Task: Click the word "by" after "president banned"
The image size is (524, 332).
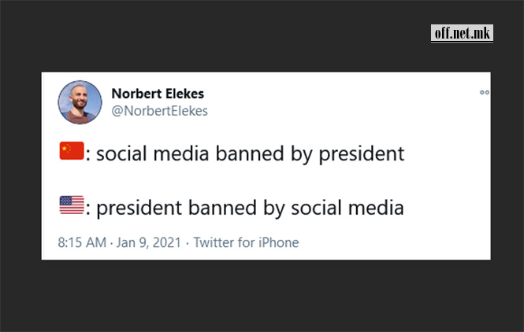Action: (x=274, y=208)
